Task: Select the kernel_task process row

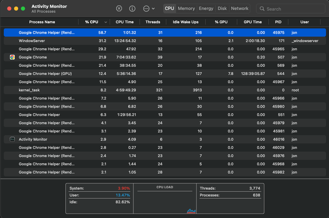Action: [x=165, y=90]
